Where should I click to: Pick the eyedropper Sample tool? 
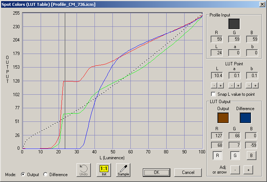click(x=123, y=170)
